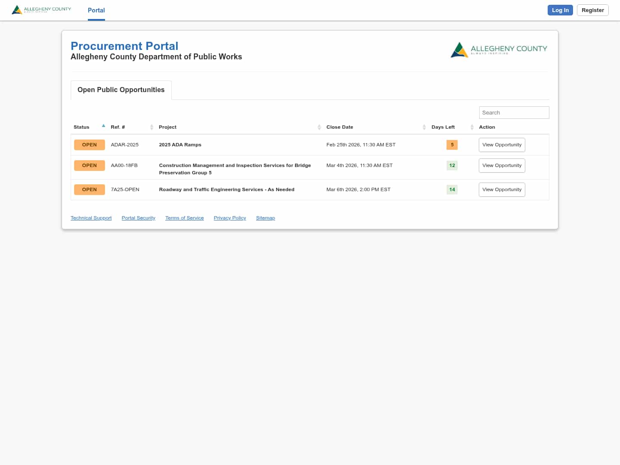Go to the Sitemap link
The image size is (620, 465).
(x=265, y=218)
